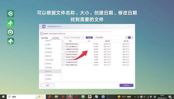Viewport: 174px width, 99px height.
Task: Click the purple button in the window footer
Action: 126,85
